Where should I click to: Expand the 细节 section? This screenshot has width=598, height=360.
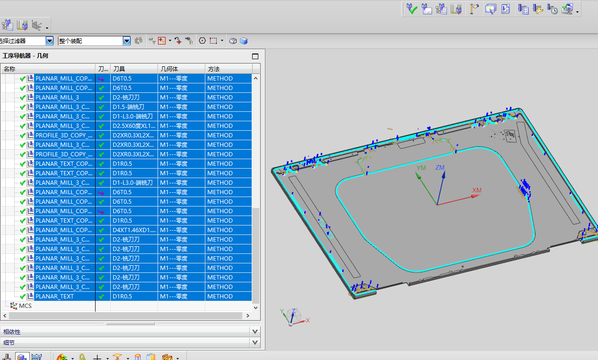(x=255, y=342)
